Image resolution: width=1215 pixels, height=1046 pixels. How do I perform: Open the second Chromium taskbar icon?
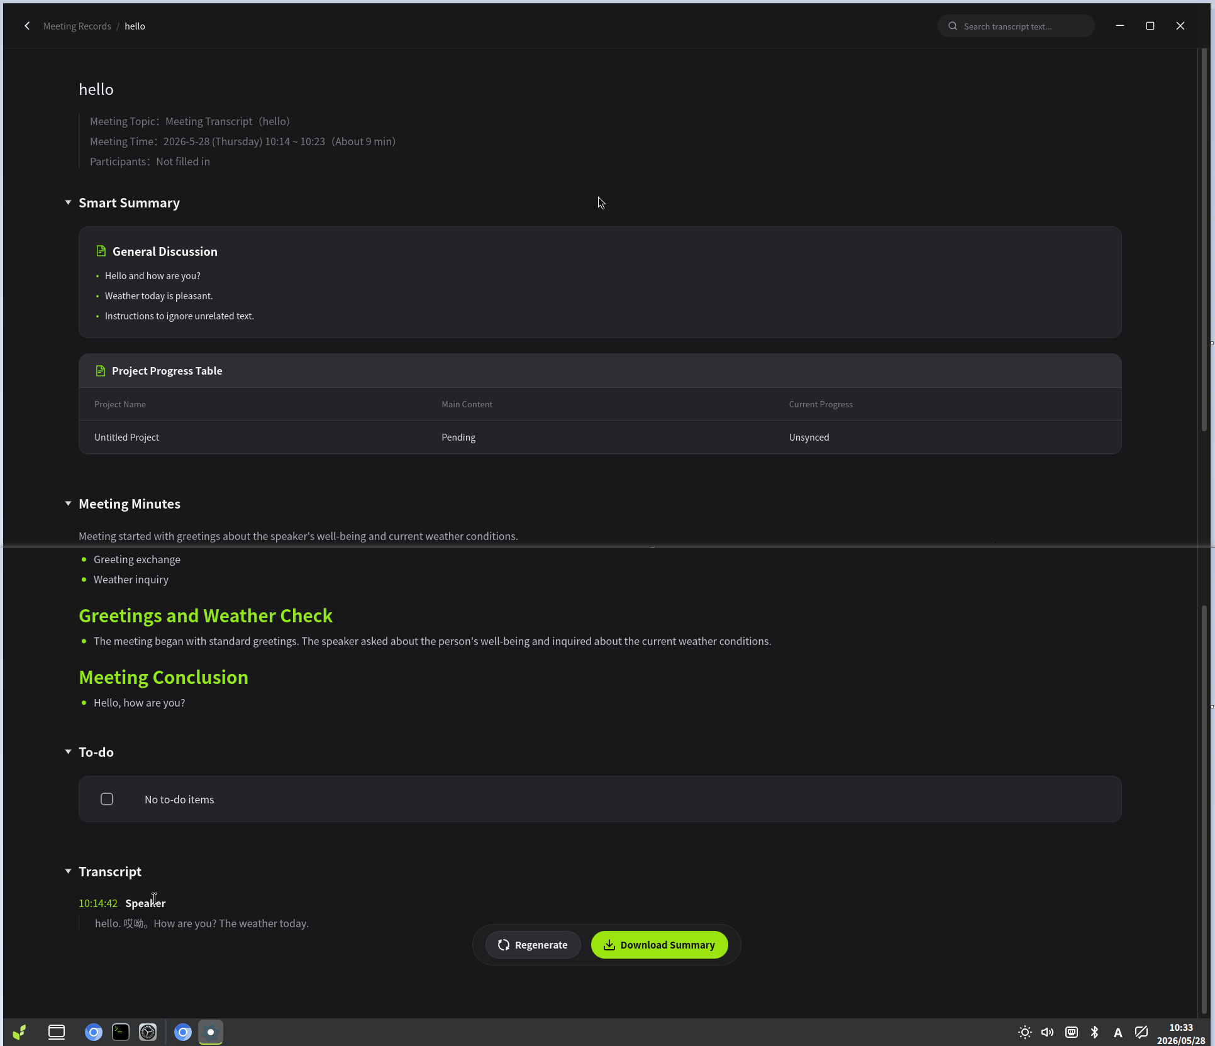click(183, 1032)
